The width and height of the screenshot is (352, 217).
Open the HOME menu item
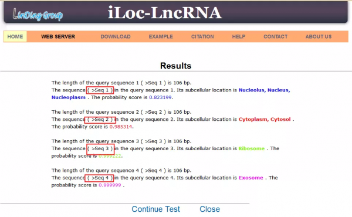(15, 36)
